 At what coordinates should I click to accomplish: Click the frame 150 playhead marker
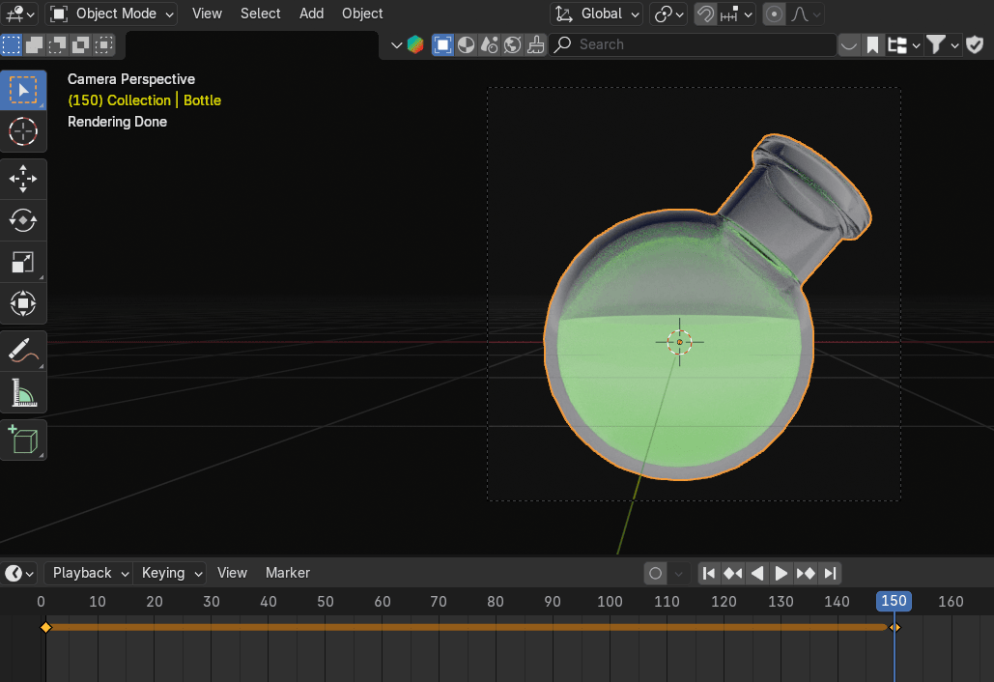894,601
